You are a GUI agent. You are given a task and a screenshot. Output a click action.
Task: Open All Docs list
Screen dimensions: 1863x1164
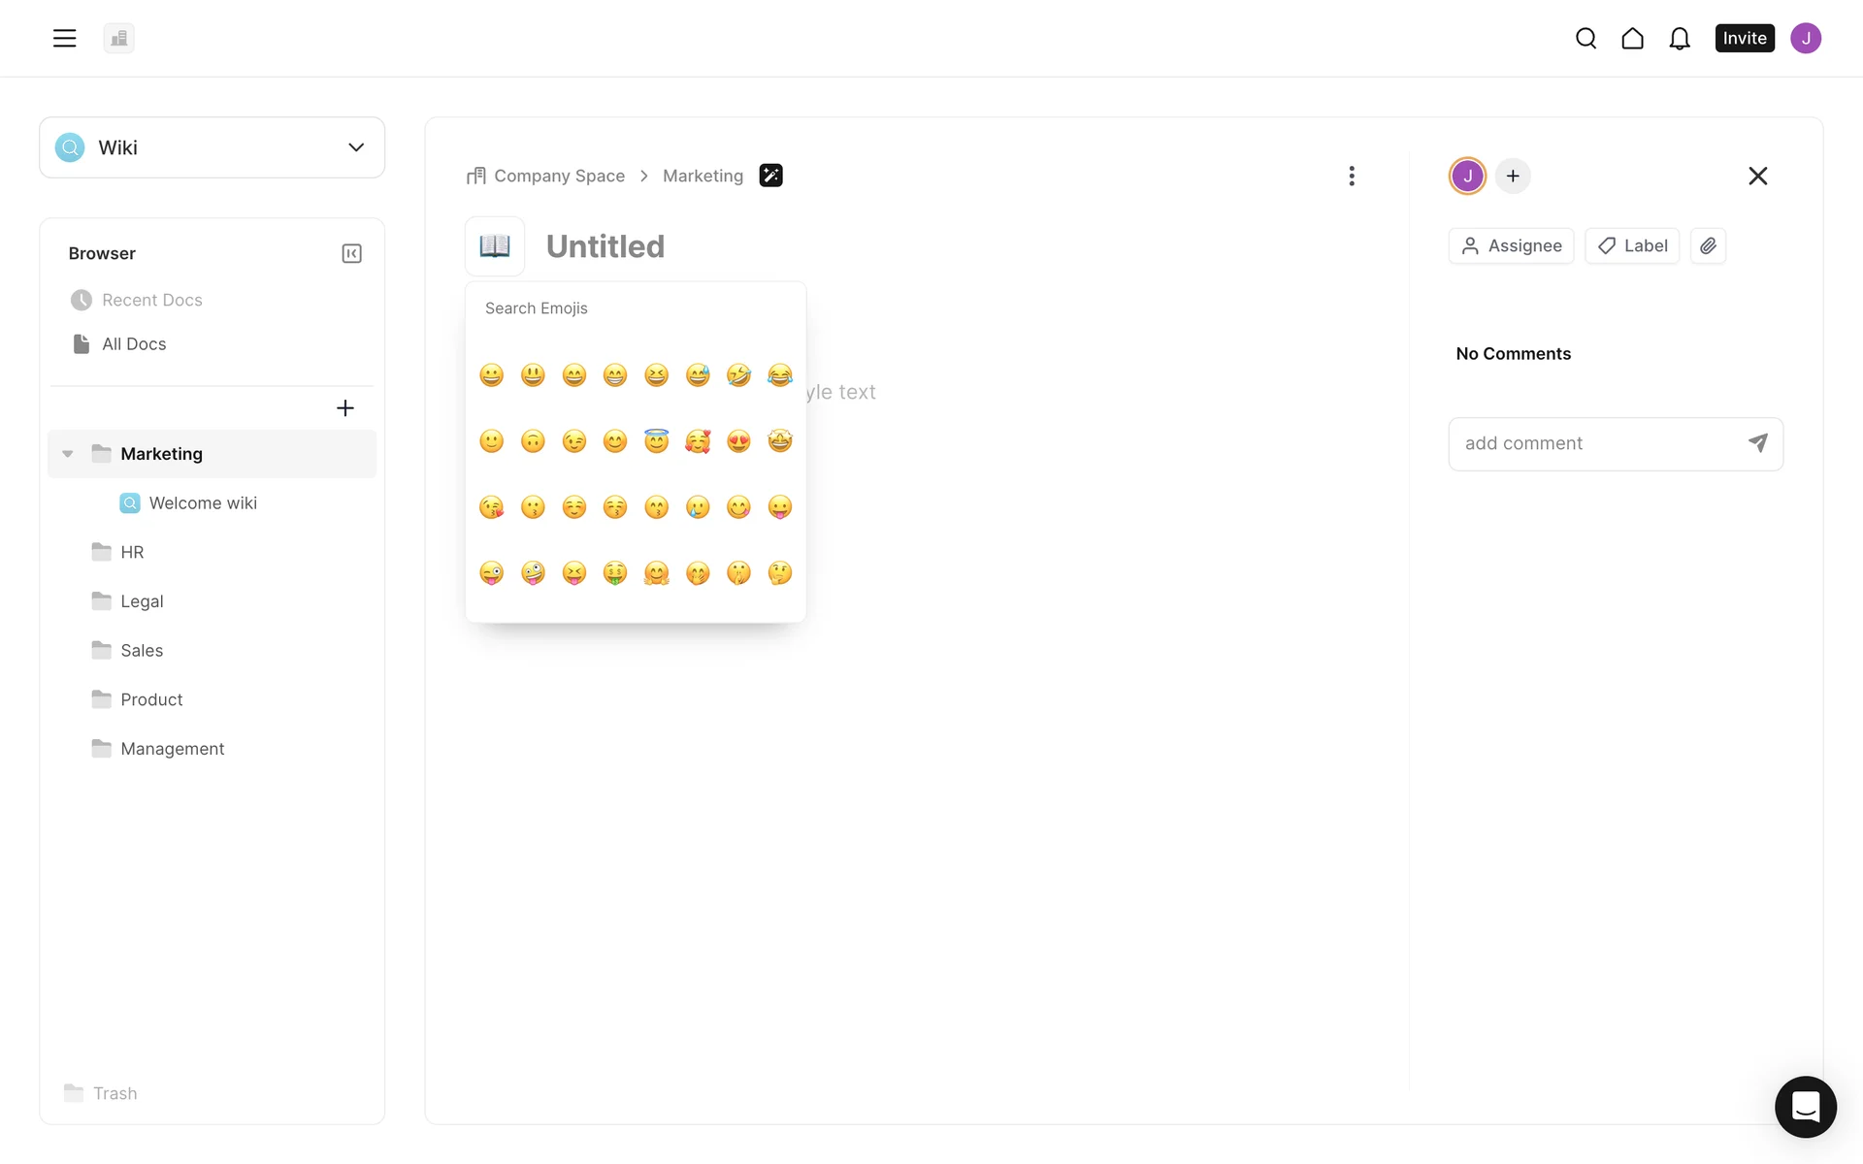pyautogui.click(x=134, y=344)
